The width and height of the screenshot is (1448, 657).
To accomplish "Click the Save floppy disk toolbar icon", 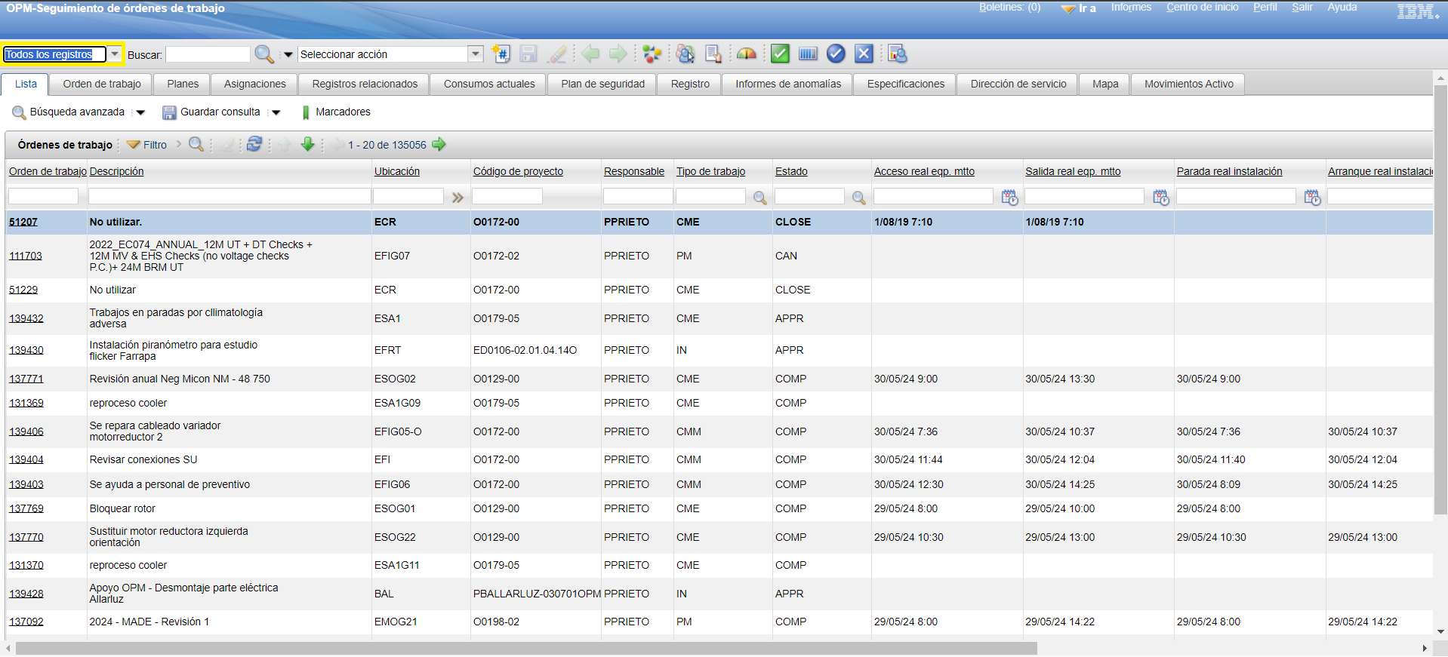I will tap(528, 54).
